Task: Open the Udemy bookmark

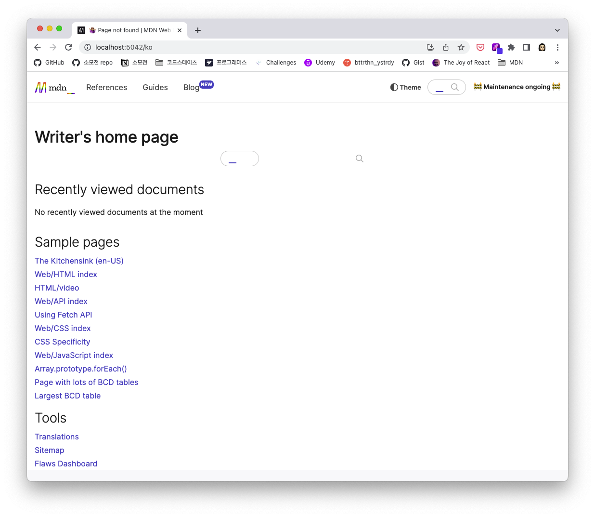Action: [x=320, y=63]
